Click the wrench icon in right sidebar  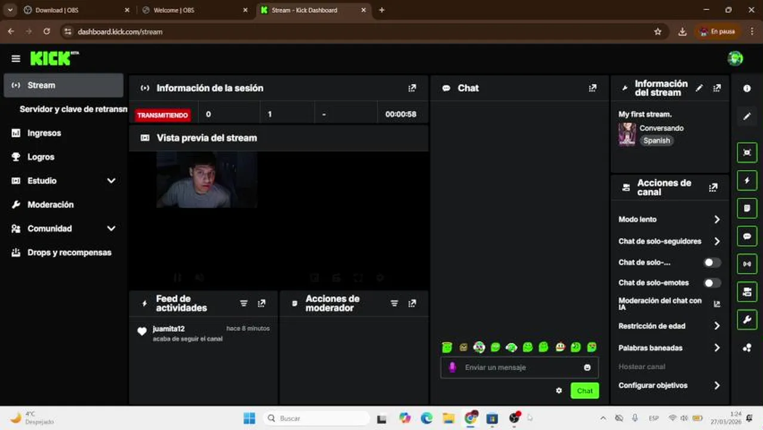(747, 320)
